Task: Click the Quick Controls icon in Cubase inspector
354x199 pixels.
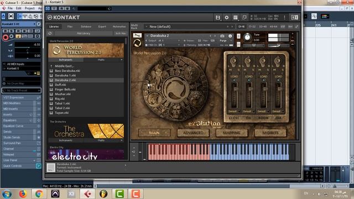Action: [x=39, y=166]
